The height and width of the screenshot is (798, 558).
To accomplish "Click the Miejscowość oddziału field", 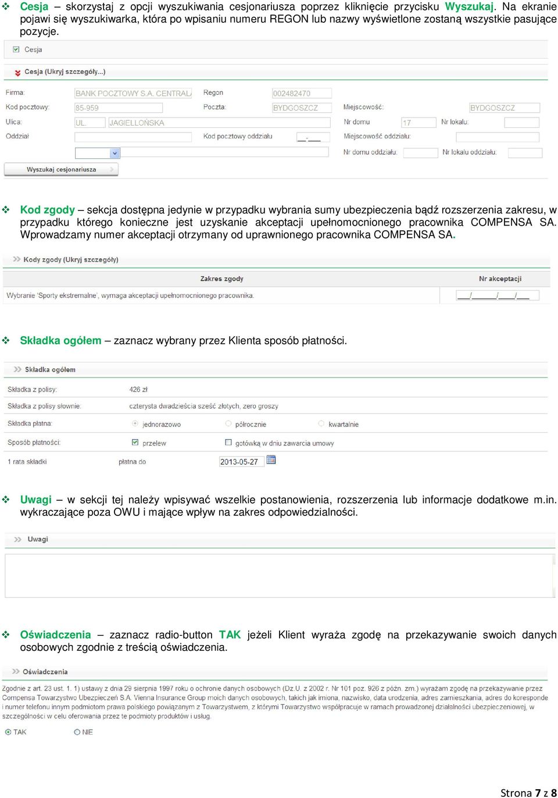I will [498, 137].
